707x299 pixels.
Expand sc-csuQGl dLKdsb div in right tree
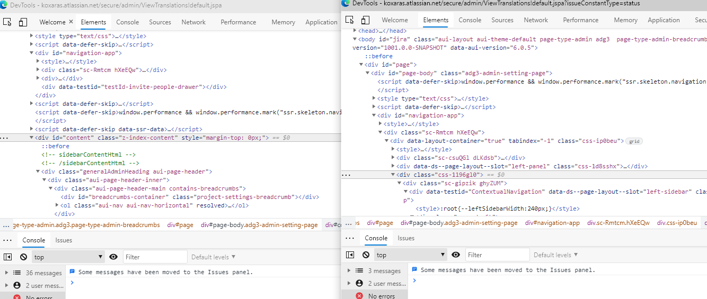393,158
